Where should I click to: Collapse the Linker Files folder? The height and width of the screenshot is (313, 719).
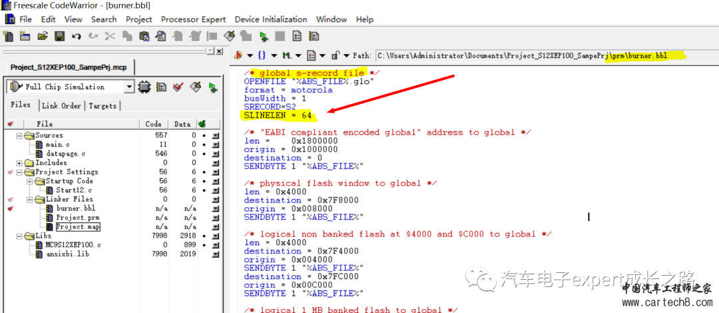tap(29, 200)
